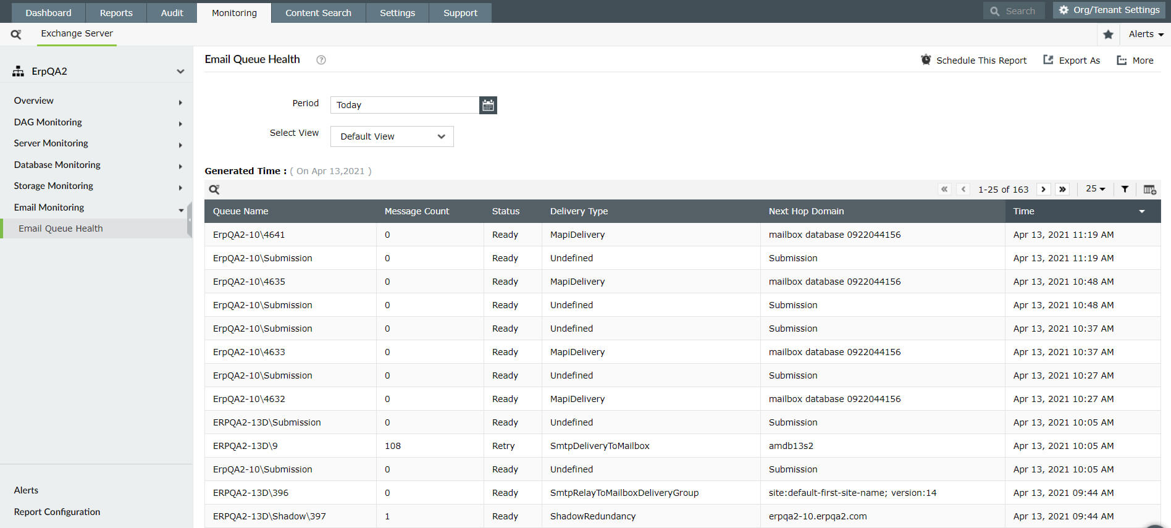This screenshot has width=1171, height=528.
Task: Click queue name ERPQA2-13D\396
Action: [251, 493]
